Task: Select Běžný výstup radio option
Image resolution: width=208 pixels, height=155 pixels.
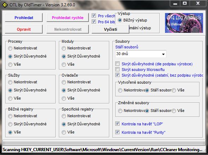Action: pyautogui.click(x=120, y=20)
